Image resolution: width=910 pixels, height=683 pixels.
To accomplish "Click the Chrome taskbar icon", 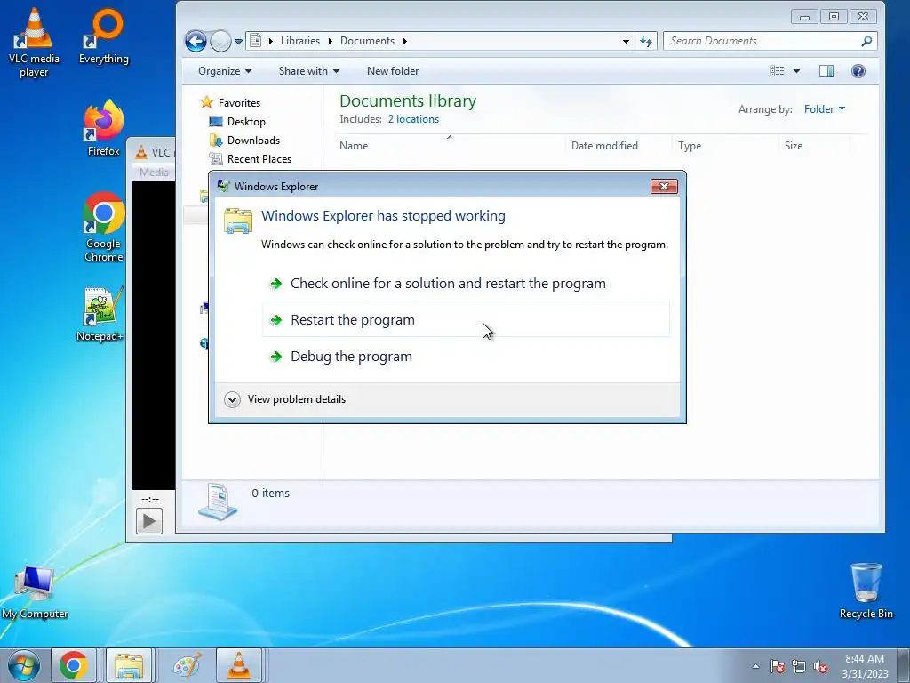I will click(73, 665).
